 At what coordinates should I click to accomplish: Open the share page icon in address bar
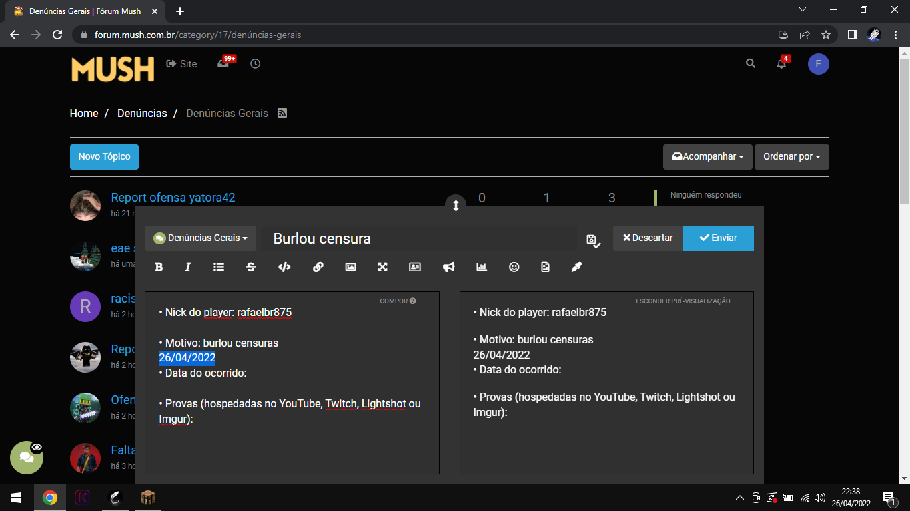point(805,35)
